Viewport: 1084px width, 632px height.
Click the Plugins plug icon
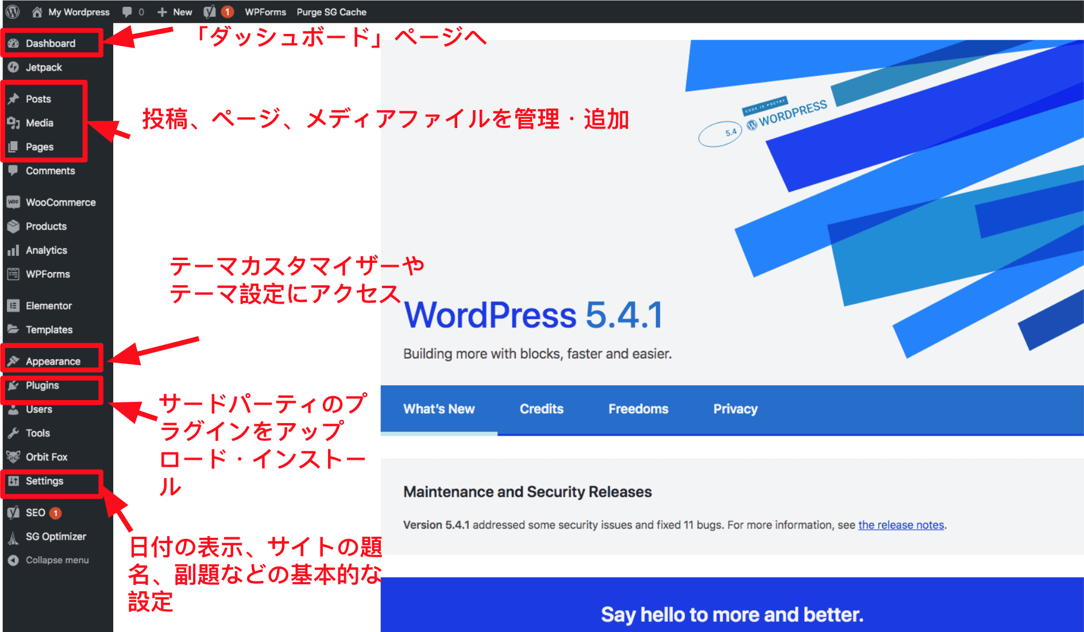click(x=13, y=385)
